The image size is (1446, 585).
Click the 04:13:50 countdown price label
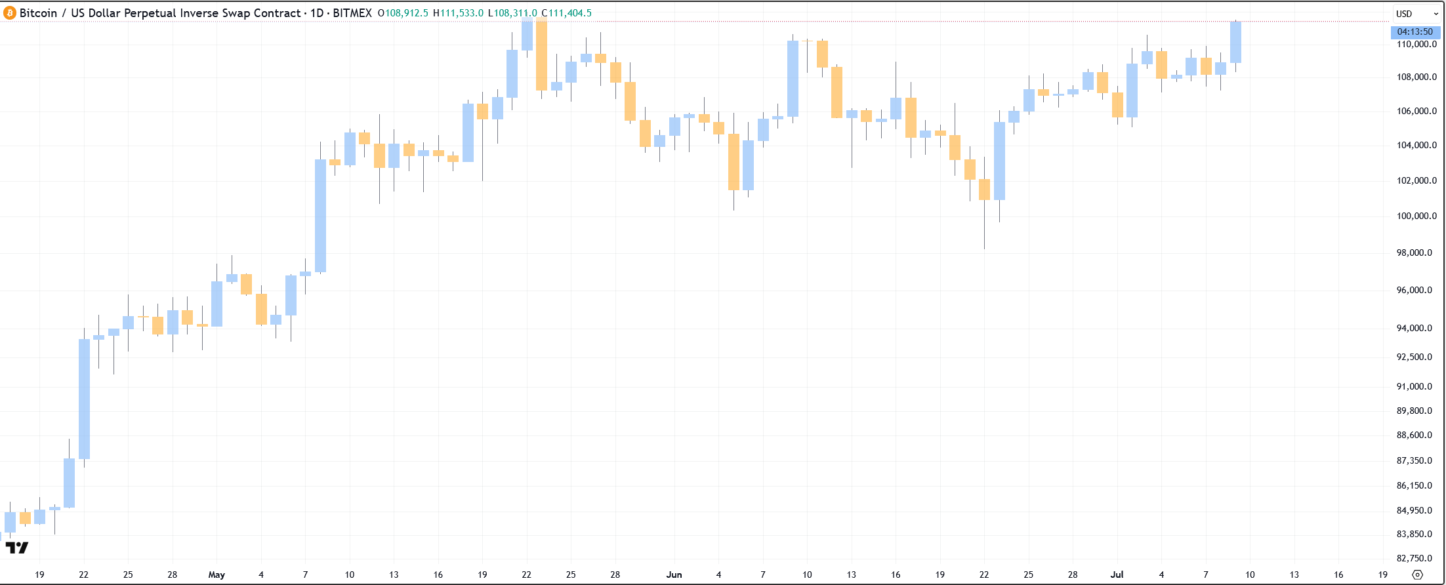(x=1415, y=31)
